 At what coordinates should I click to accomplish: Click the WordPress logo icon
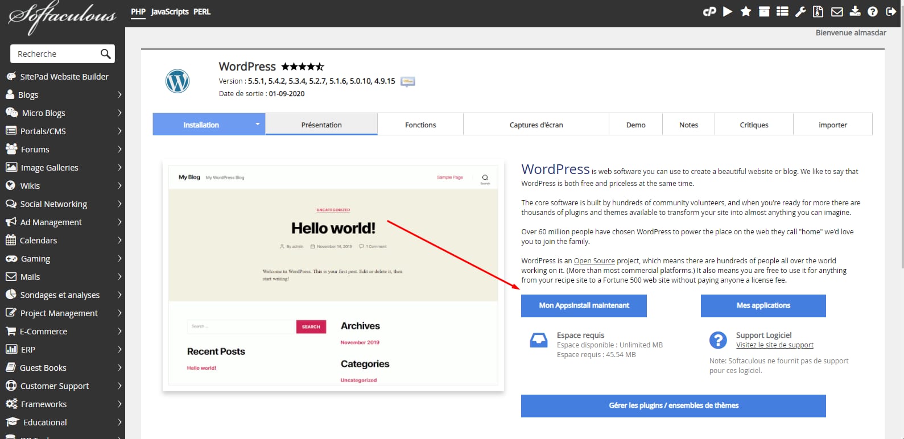click(178, 81)
